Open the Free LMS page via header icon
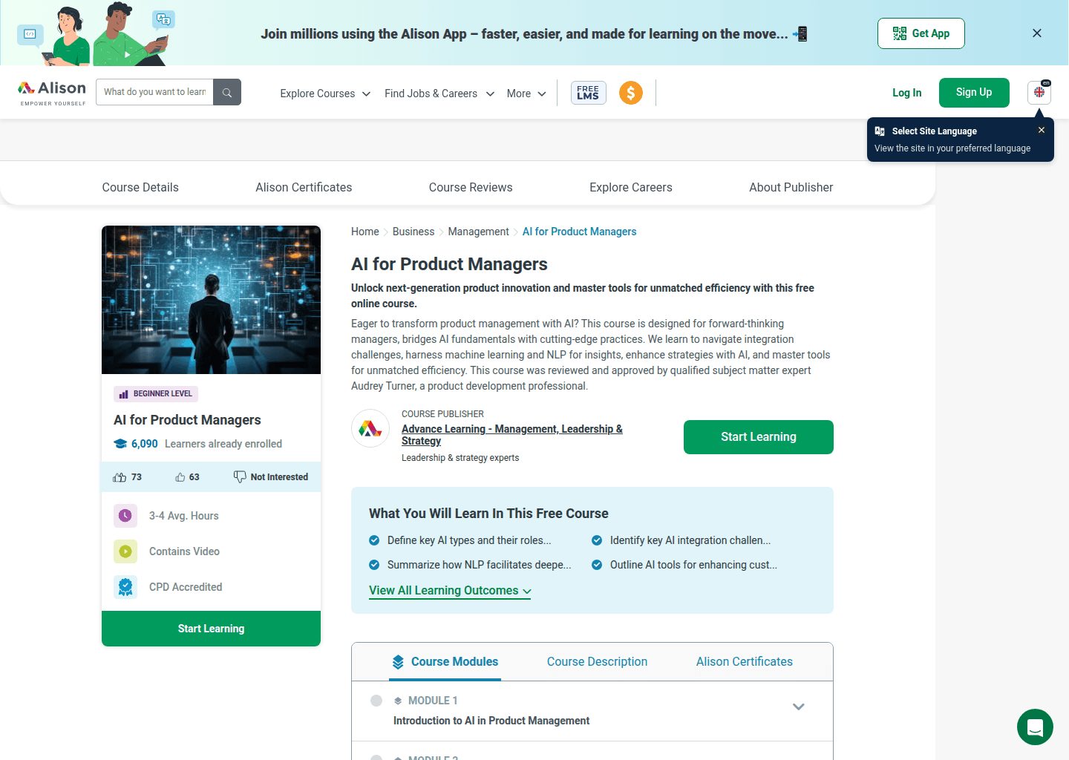Screen dimensions: 1069x760 point(588,92)
